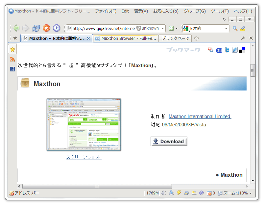Click the blue bird bookmark icon
Image resolution: width=263 pixels, height=205 pixels.
pyautogui.click(x=227, y=50)
